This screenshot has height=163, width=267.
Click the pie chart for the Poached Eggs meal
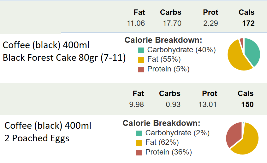pos(242,138)
